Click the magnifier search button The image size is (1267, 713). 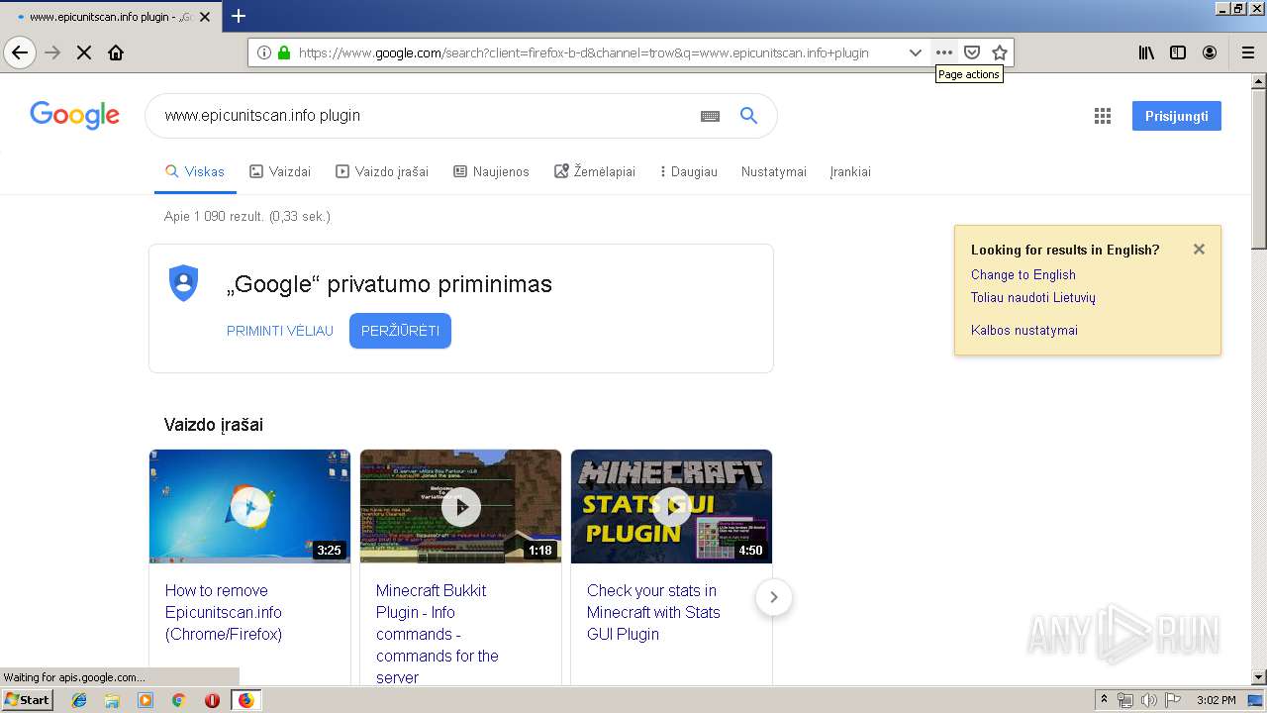(x=749, y=116)
